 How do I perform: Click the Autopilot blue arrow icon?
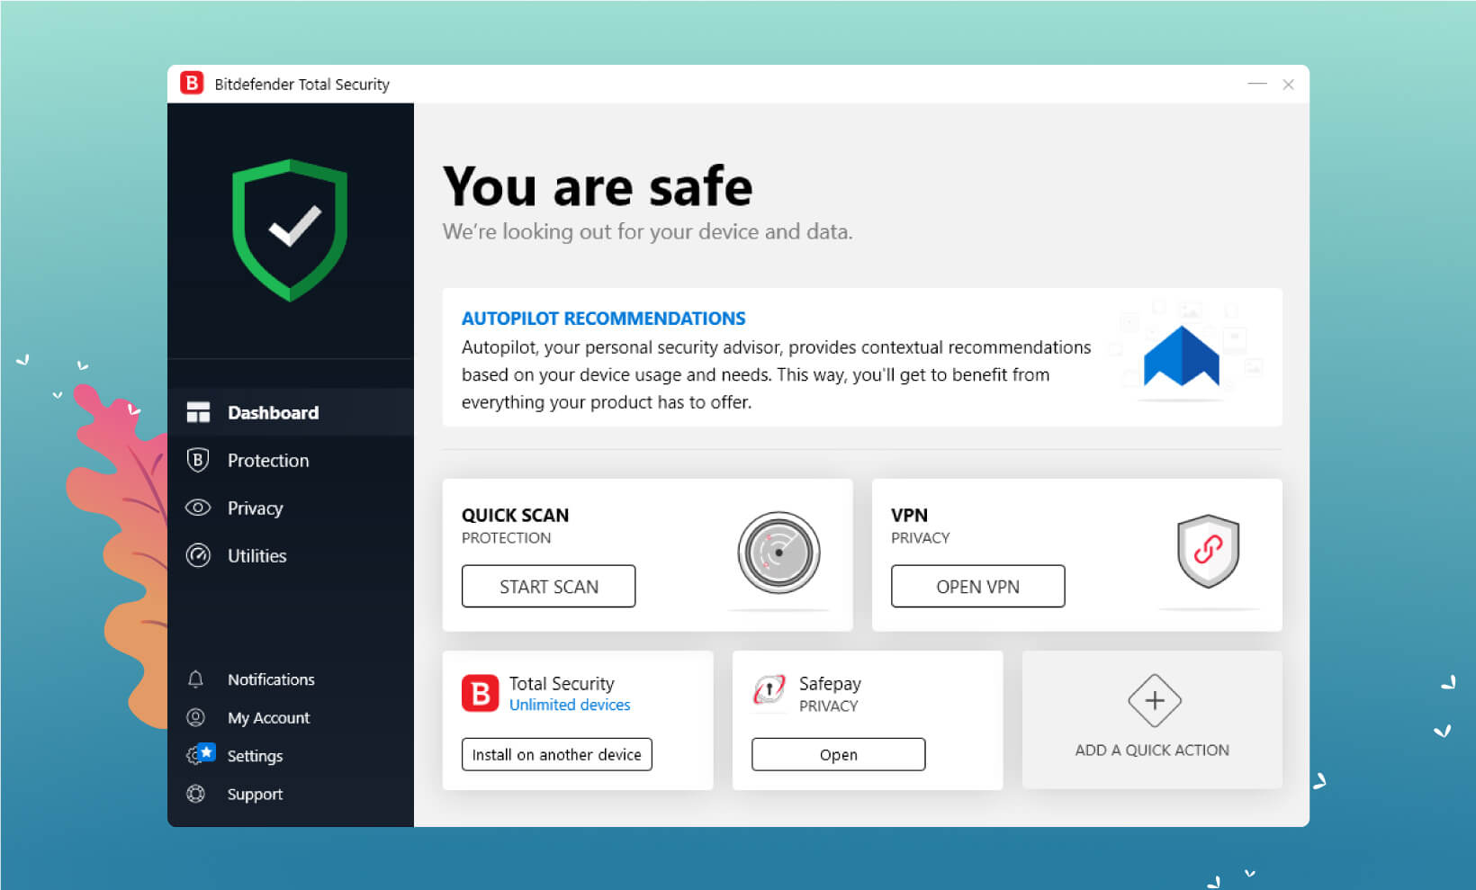tap(1181, 356)
